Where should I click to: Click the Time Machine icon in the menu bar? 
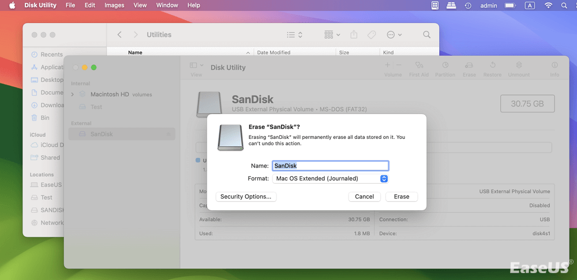click(x=468, y=5)
